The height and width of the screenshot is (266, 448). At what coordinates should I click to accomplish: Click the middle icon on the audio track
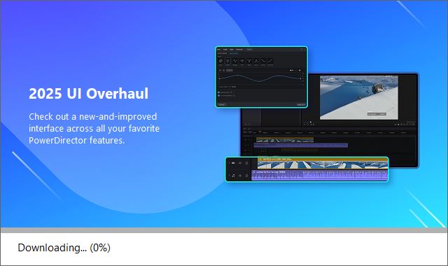[240, 176]
